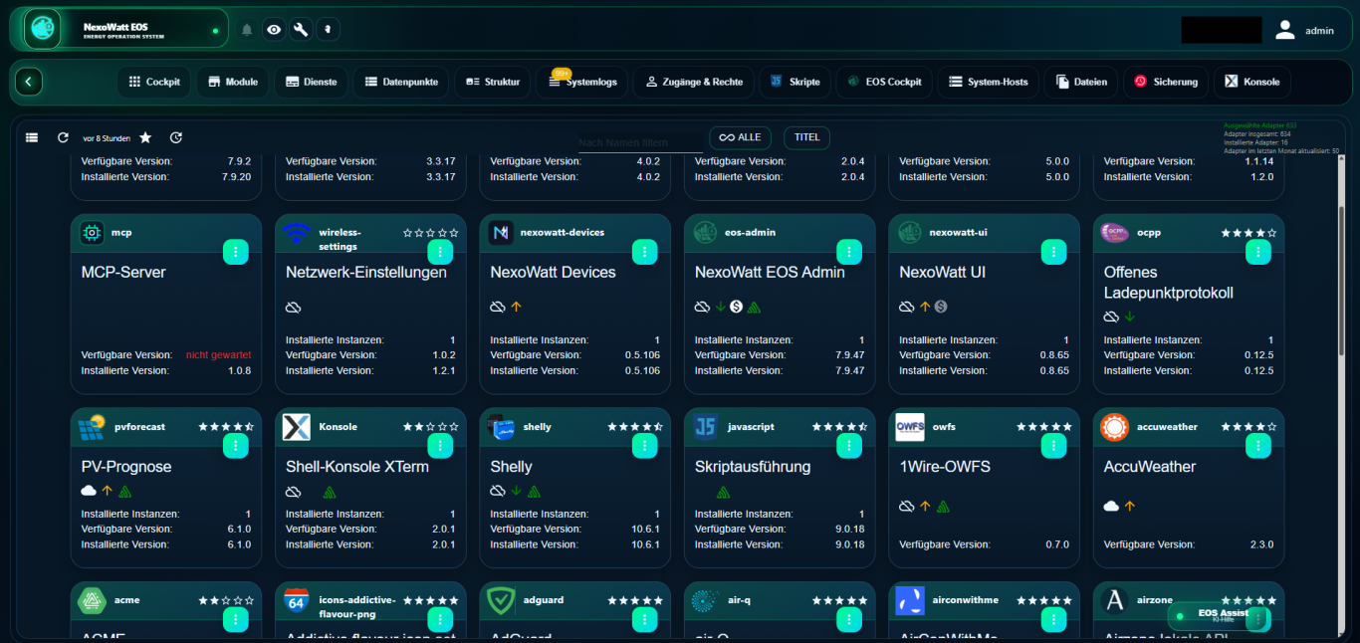Click the wireless-settings wifi icon
Image resolution: width=1360 pixels, height=643 pixels.
[x=297, y=233]
